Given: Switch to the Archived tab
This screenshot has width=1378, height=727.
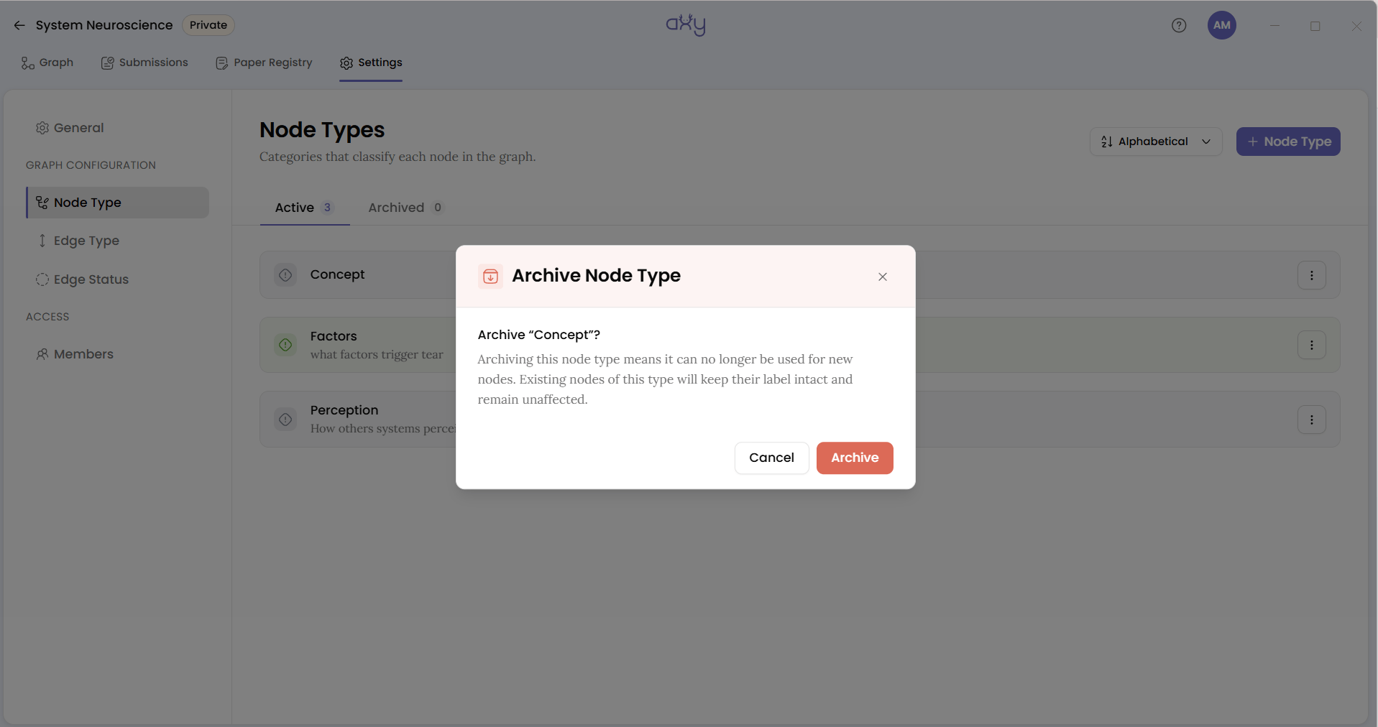Looking at the screenshot, I should click(x=405, y=208).
